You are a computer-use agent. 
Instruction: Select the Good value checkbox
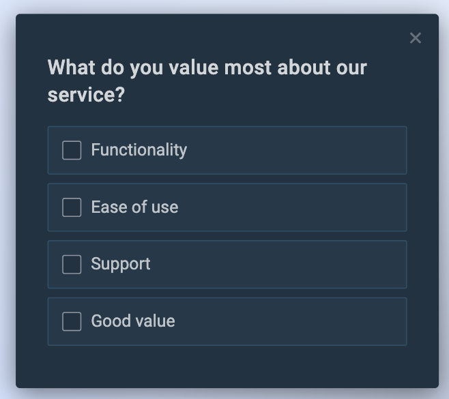pos(72,321)
